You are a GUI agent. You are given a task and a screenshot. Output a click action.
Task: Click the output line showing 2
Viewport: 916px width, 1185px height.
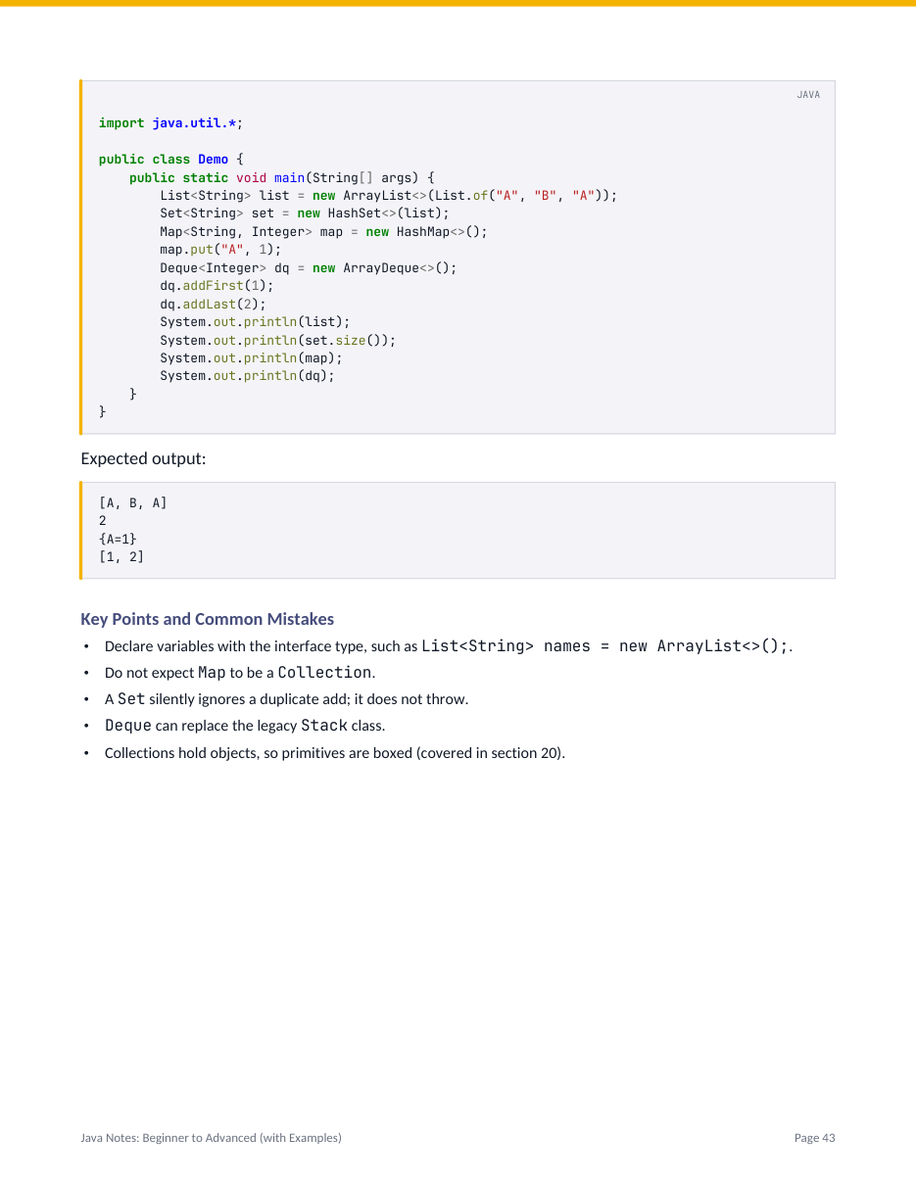coord(103,521)
